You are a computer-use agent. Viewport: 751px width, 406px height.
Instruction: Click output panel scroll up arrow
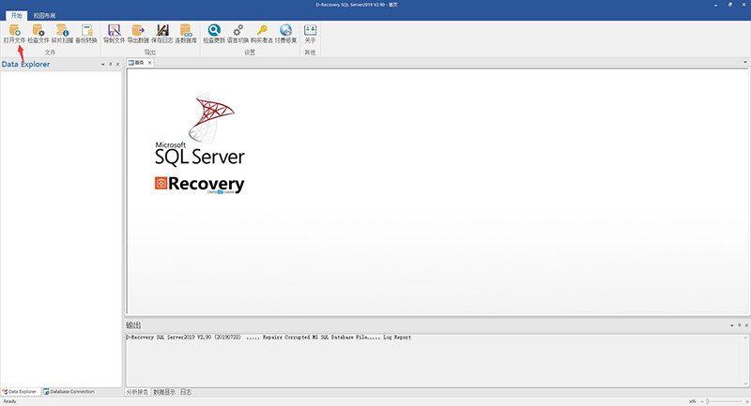(x=745, y=338)
